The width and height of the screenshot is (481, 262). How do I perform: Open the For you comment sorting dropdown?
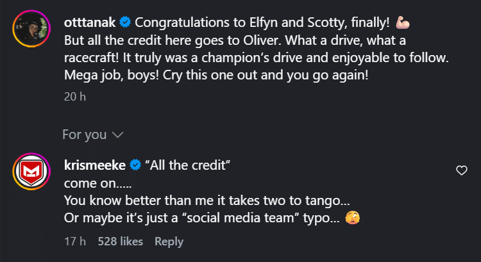pyautogui.click(x=92, y=135)
